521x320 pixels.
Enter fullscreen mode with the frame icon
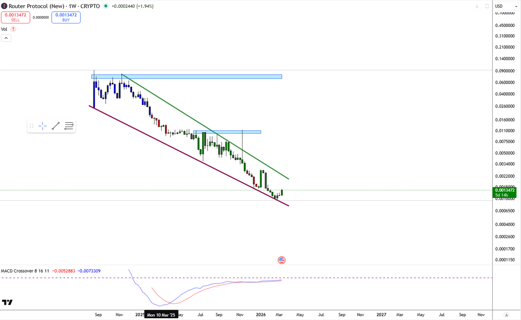pyautogui.click(x=487, y=6)
